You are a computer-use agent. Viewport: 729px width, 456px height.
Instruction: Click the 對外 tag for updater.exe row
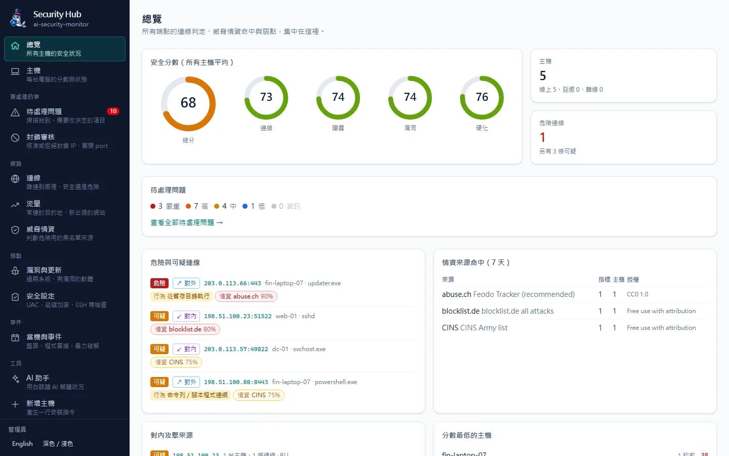coord(186,283)
